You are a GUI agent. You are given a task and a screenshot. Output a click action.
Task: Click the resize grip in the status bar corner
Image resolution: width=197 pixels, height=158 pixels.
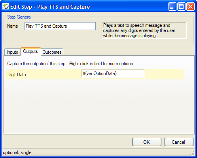(192, 153)
